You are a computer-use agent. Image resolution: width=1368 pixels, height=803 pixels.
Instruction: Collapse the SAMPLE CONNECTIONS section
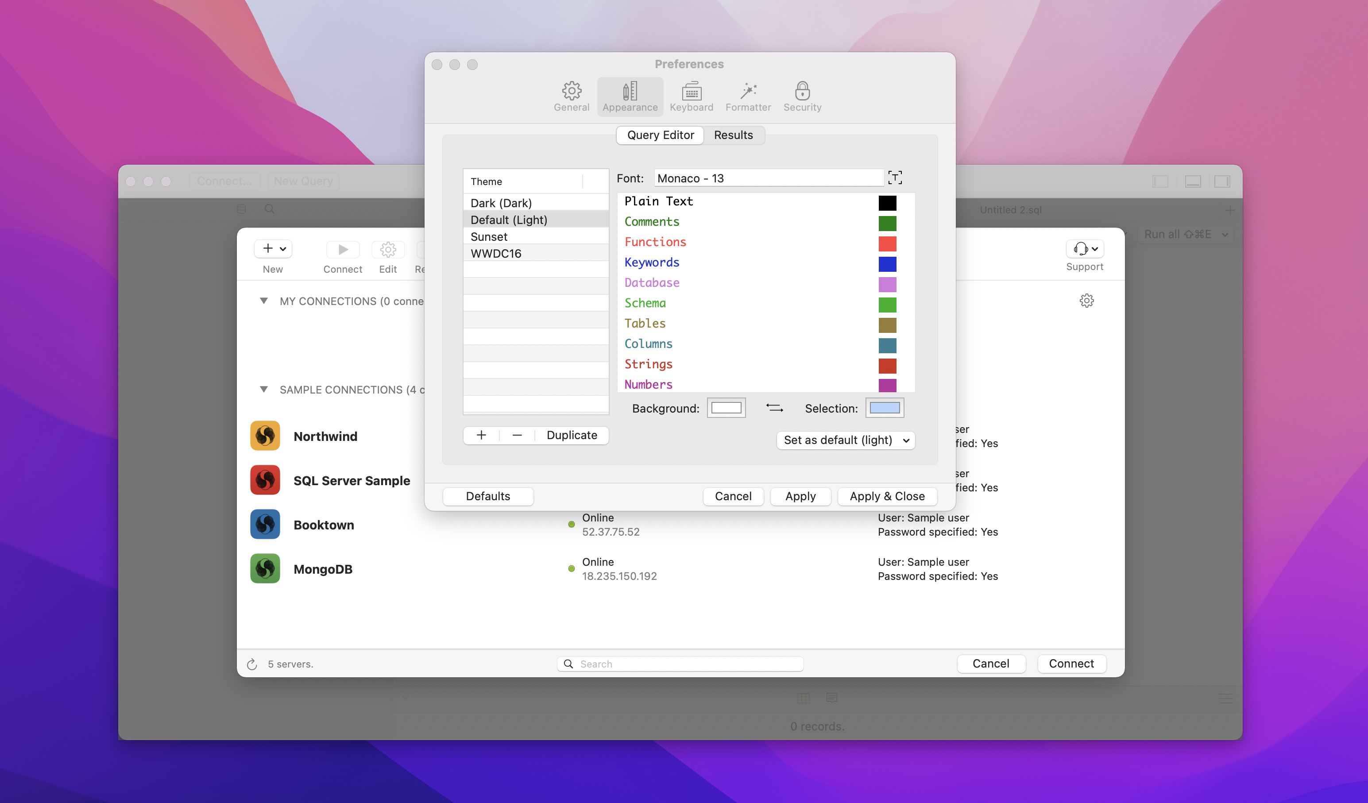pyautogui.click(x=264, y=389)
